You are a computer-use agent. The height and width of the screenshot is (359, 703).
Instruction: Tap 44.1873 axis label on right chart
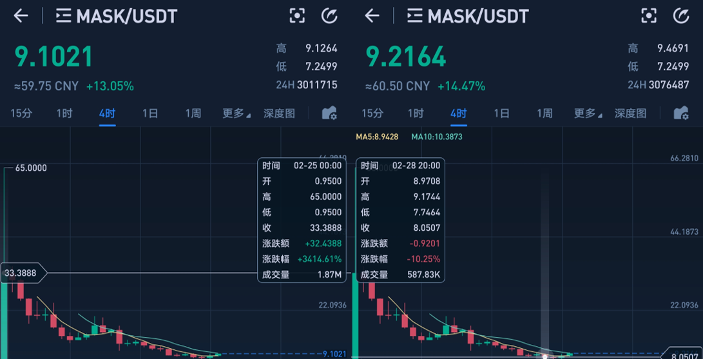(684, 232)
